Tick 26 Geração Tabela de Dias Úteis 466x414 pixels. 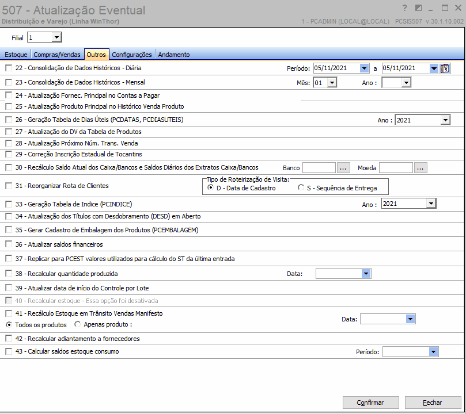(x=9, y=120)
